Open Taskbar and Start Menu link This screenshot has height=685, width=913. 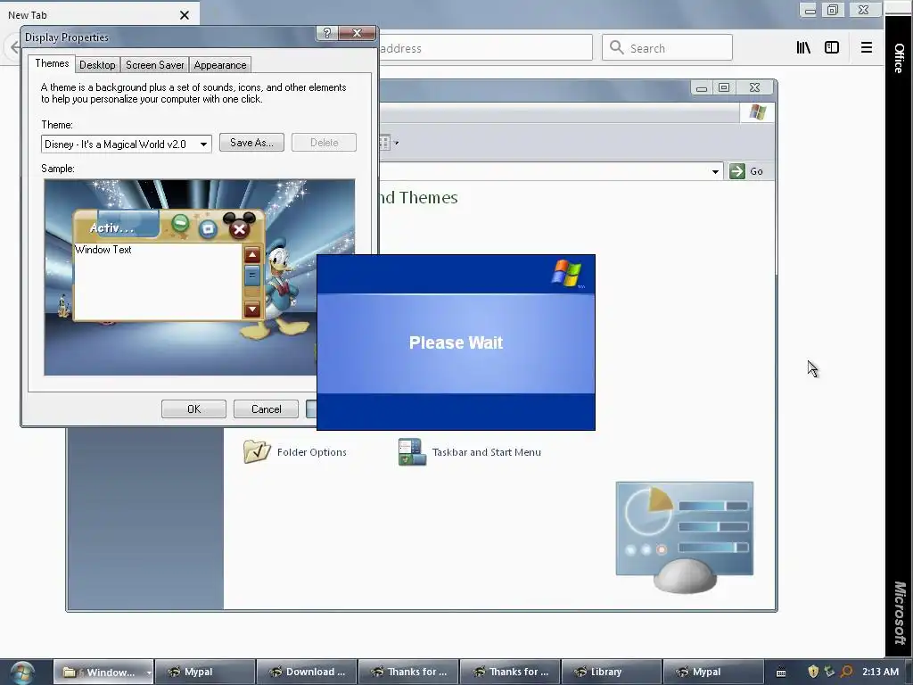click(487, 452)
